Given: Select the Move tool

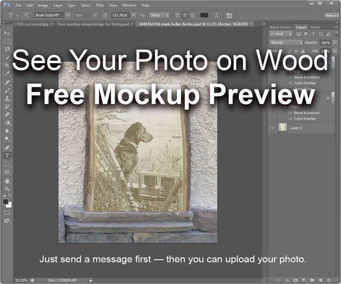Looking at the screenshot, I should pyautogui.click(x=7, y=33).
